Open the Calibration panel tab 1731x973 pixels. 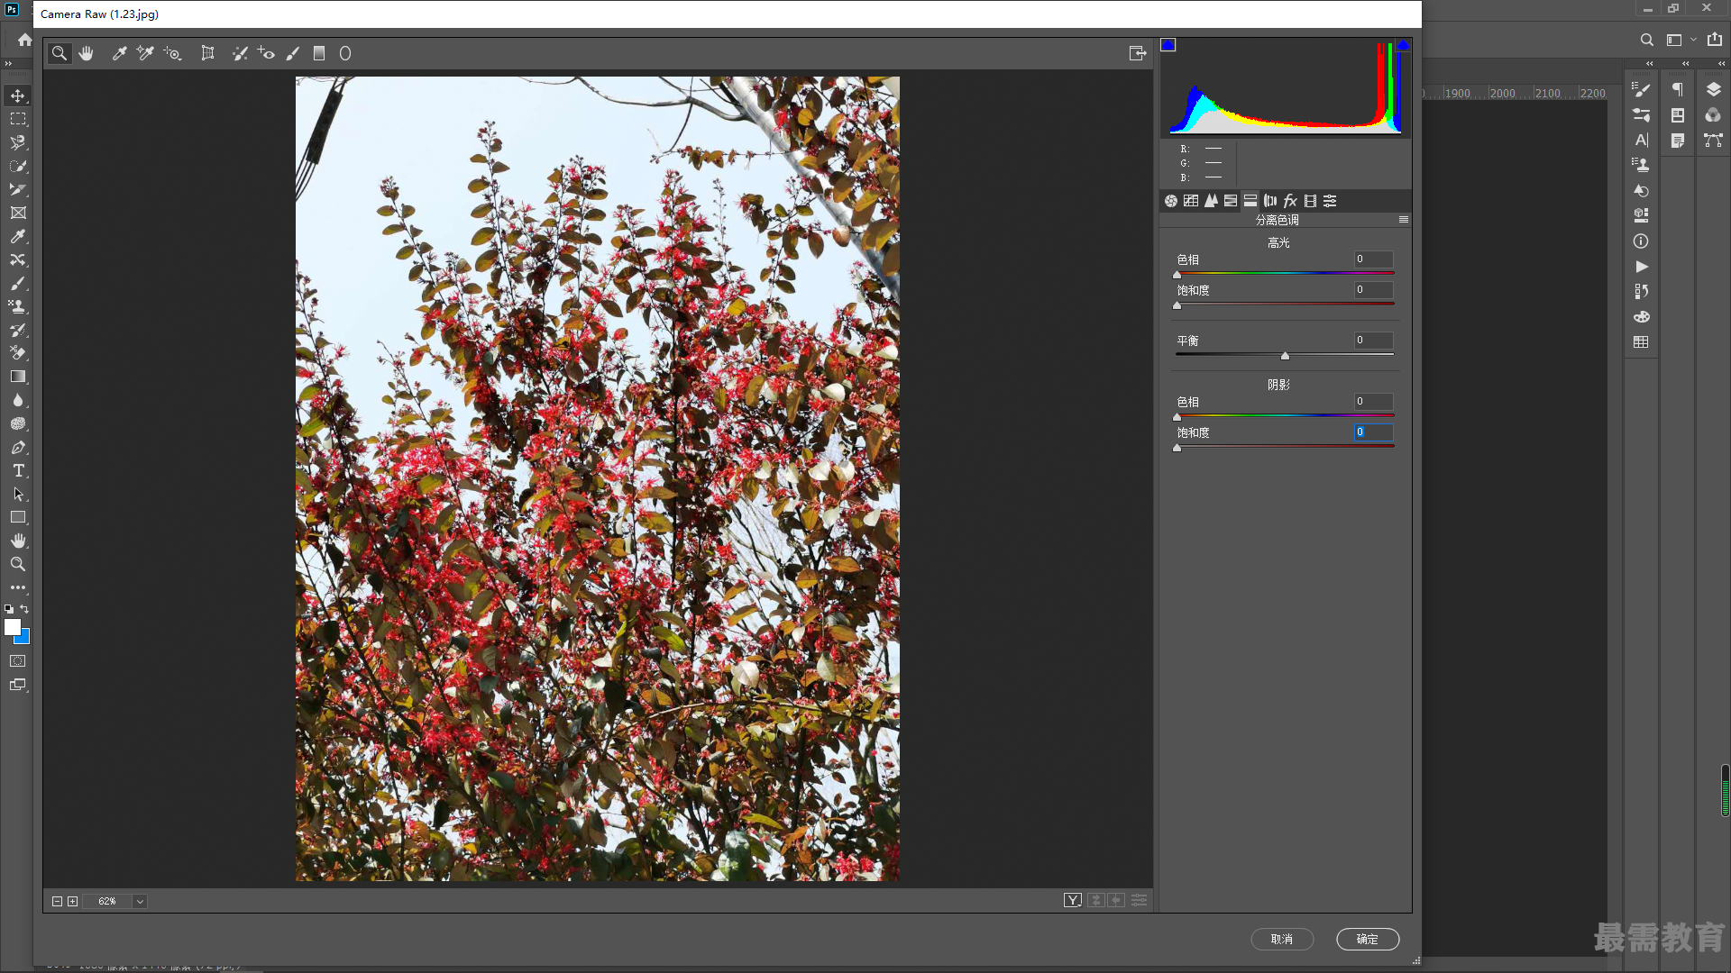point(1310,201)
